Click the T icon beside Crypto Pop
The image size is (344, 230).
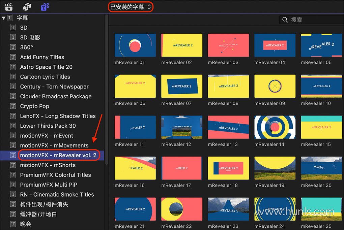pyautogui.click(x=13, y=106)
